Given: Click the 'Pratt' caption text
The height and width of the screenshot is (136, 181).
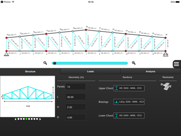Looking at the screenshot, I should 28,106.
